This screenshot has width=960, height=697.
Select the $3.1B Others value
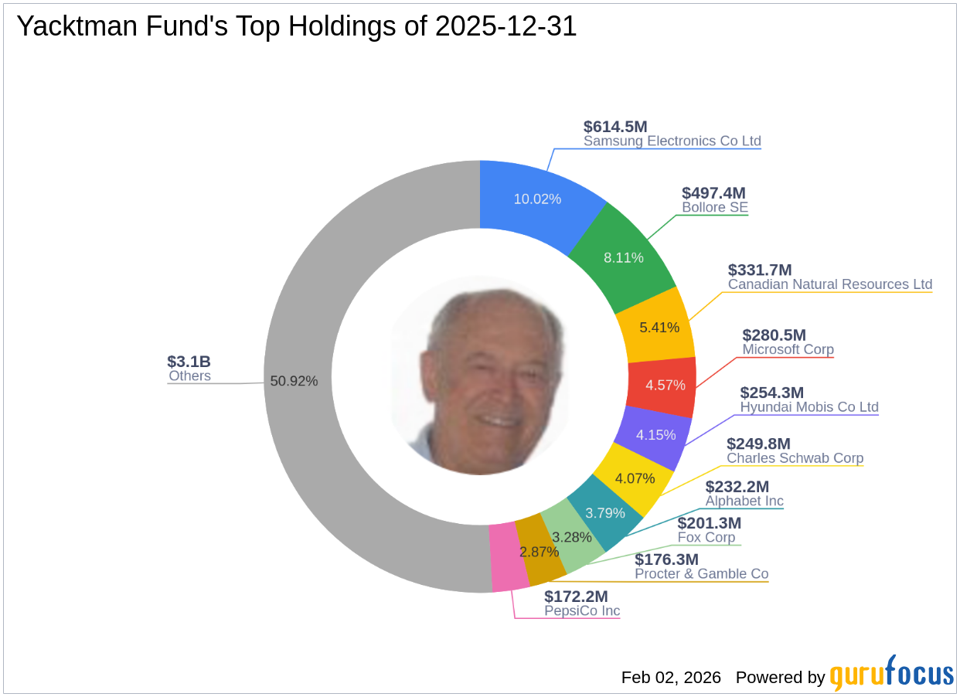coord(189,360)
